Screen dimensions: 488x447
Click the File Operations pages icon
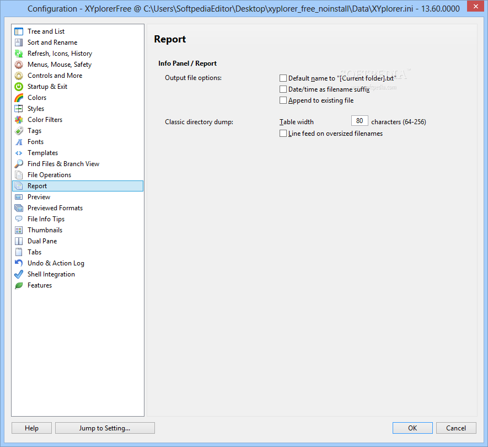click(19, 175)
